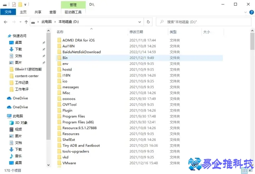This screenshot has width=255, height=174.
Task: Go up one level with the up arrow
Action: pyautogui.click(x=26, y=22)
